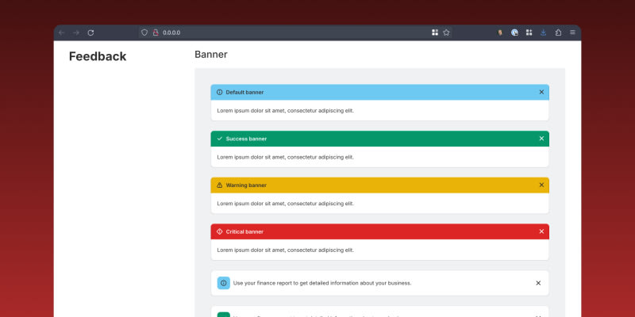The image size is (635, 317).
Task: Close the Success banner
Action: pyautogui.click(x=541, y=139)
